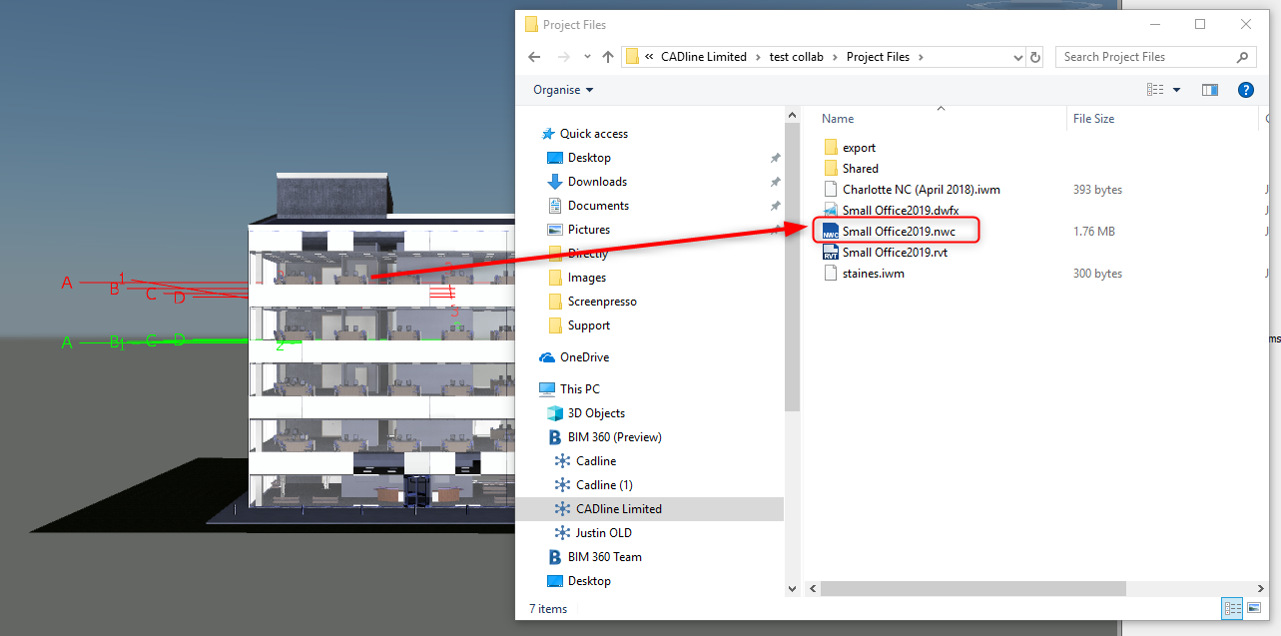Open Screenpresso folder in navigation pane
The image size is (1281, 636).
601,302
